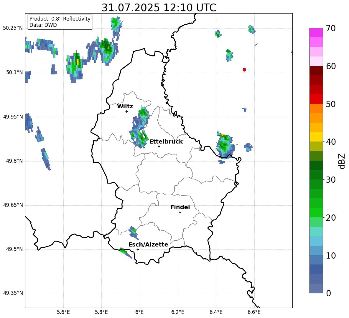Click the 'Data: DWD' label
Image resolution: width=349 pixels, height=318 pixels.
tap(43, 25)
